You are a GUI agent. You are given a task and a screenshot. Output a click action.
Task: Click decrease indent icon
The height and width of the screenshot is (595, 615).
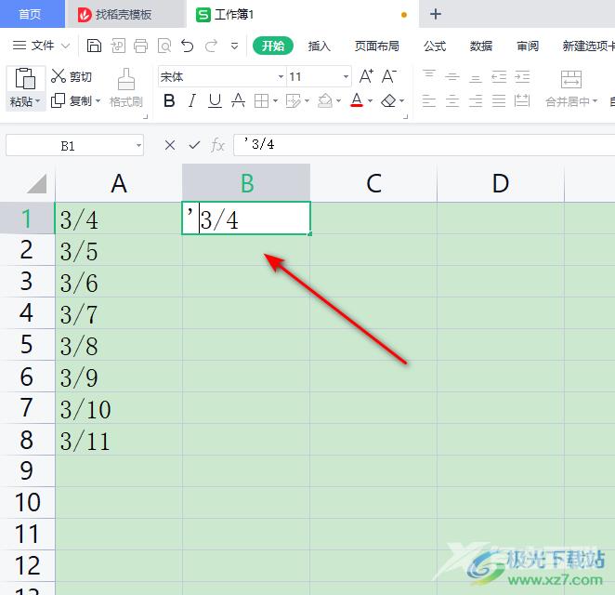[x=499, y=76]
